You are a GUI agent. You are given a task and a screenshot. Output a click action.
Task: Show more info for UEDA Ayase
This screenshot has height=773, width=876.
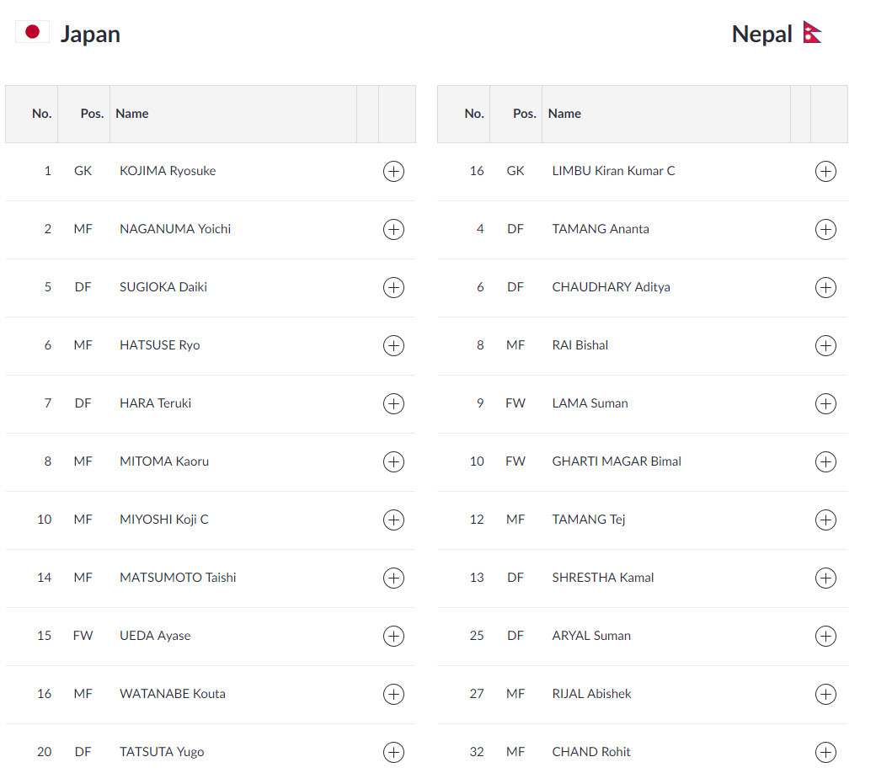[393, 636]
